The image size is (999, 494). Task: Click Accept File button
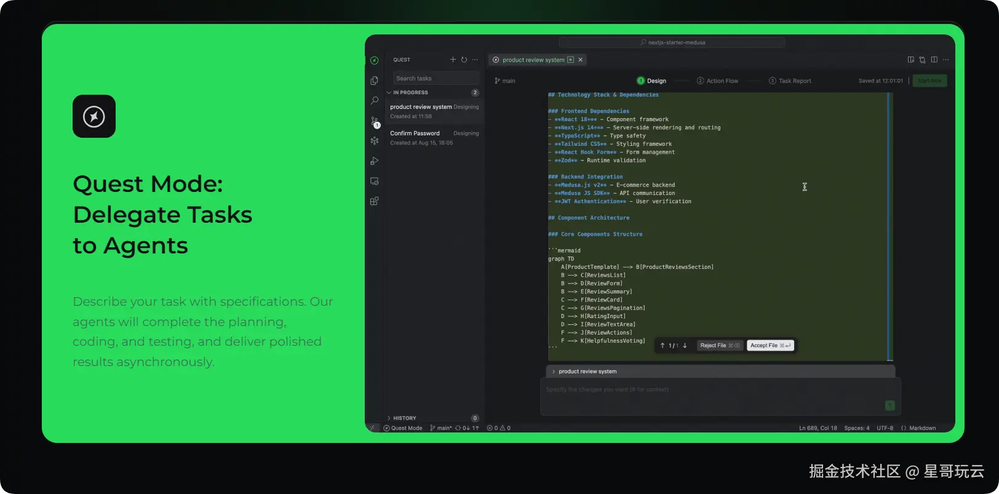(770, 346)
